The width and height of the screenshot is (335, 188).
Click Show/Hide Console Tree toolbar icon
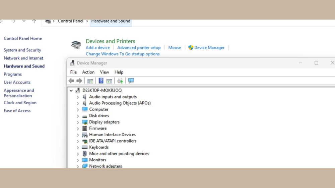90,81
